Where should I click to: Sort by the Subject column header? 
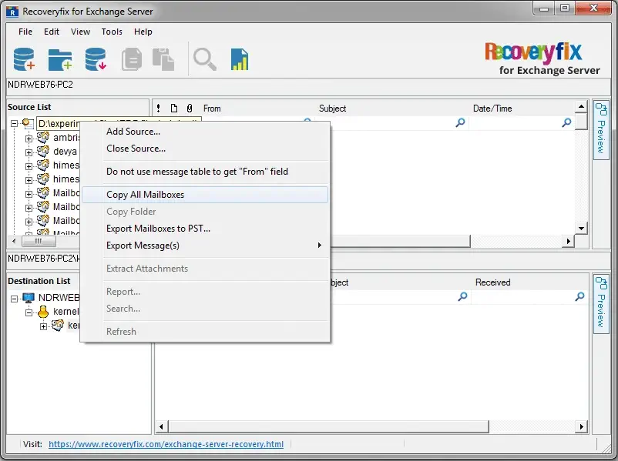tap(332, 109)
